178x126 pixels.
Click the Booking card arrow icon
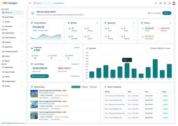tap(97, 23)
